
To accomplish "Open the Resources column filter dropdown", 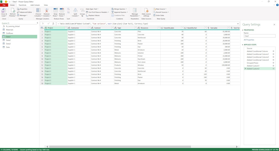I will click(x=159, y=28).
